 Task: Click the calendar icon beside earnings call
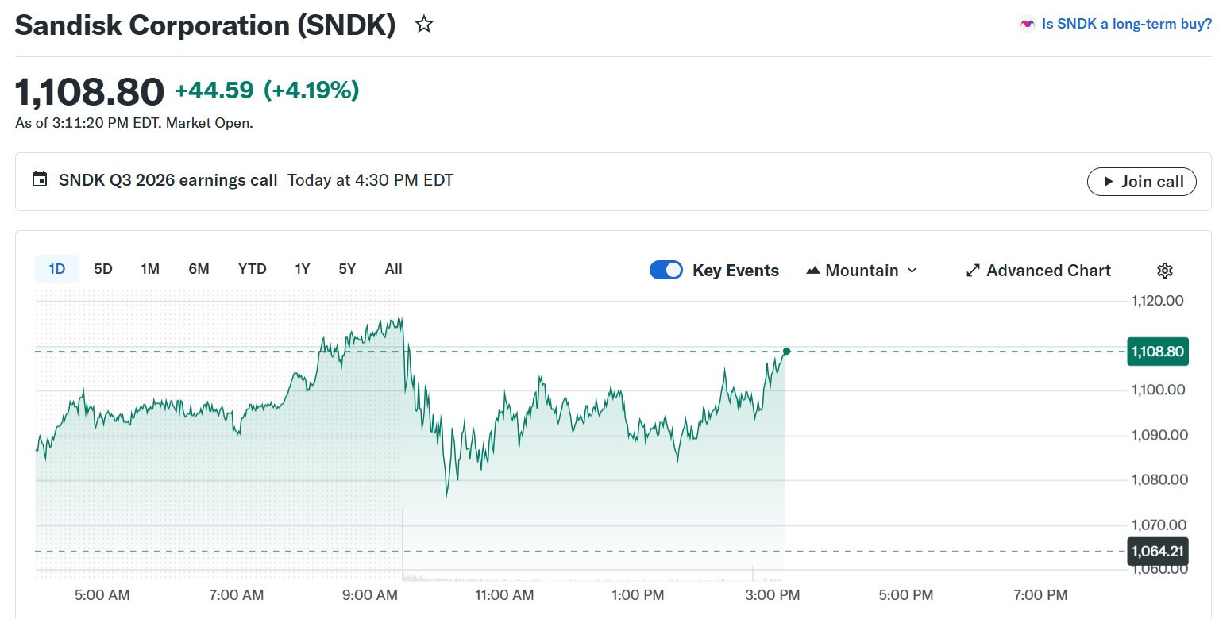pos(40,179)
